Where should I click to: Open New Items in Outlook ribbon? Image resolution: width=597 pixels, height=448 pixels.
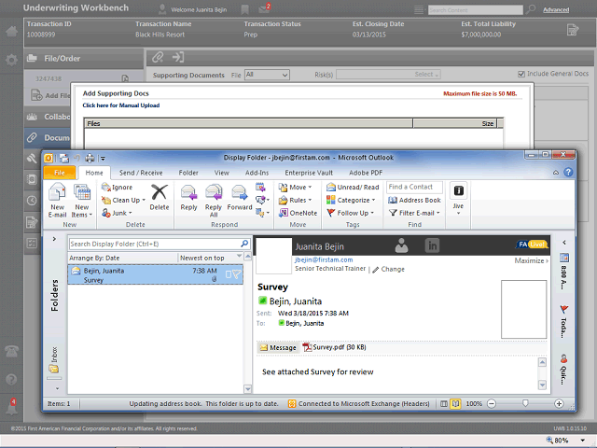(81, 200)
